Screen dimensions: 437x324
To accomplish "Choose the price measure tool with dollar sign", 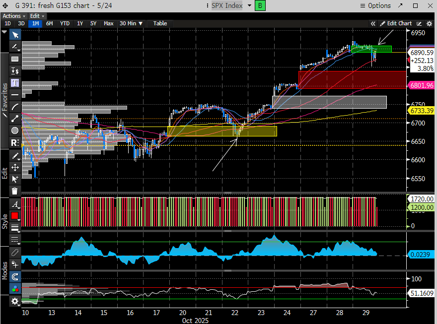I will tap(15, 71).
